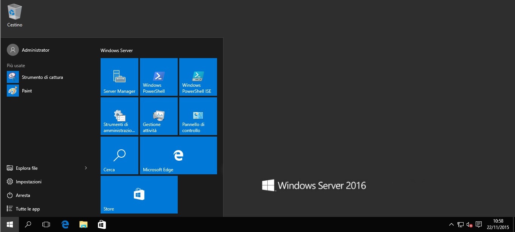Screen dimensions: 515x232
Task: Click the network tray icon
Action: click(461, 225)
